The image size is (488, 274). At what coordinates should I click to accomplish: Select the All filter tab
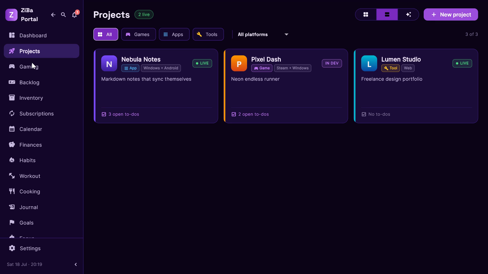pyautogui.click(x=106, y=34)
